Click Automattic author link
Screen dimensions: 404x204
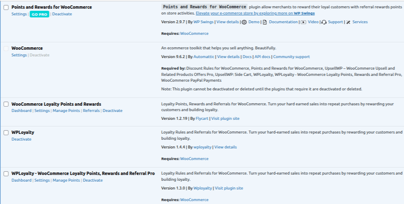[x=204, y=57]
